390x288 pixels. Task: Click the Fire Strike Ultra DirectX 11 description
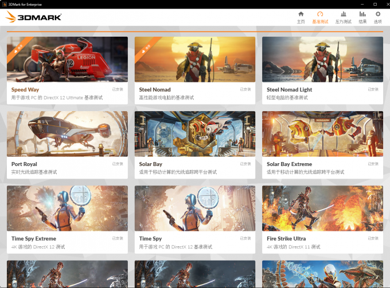point(294,247)
